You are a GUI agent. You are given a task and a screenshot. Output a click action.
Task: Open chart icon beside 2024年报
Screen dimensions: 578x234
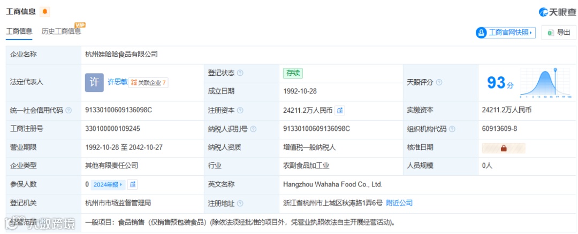tap(132, 184)
